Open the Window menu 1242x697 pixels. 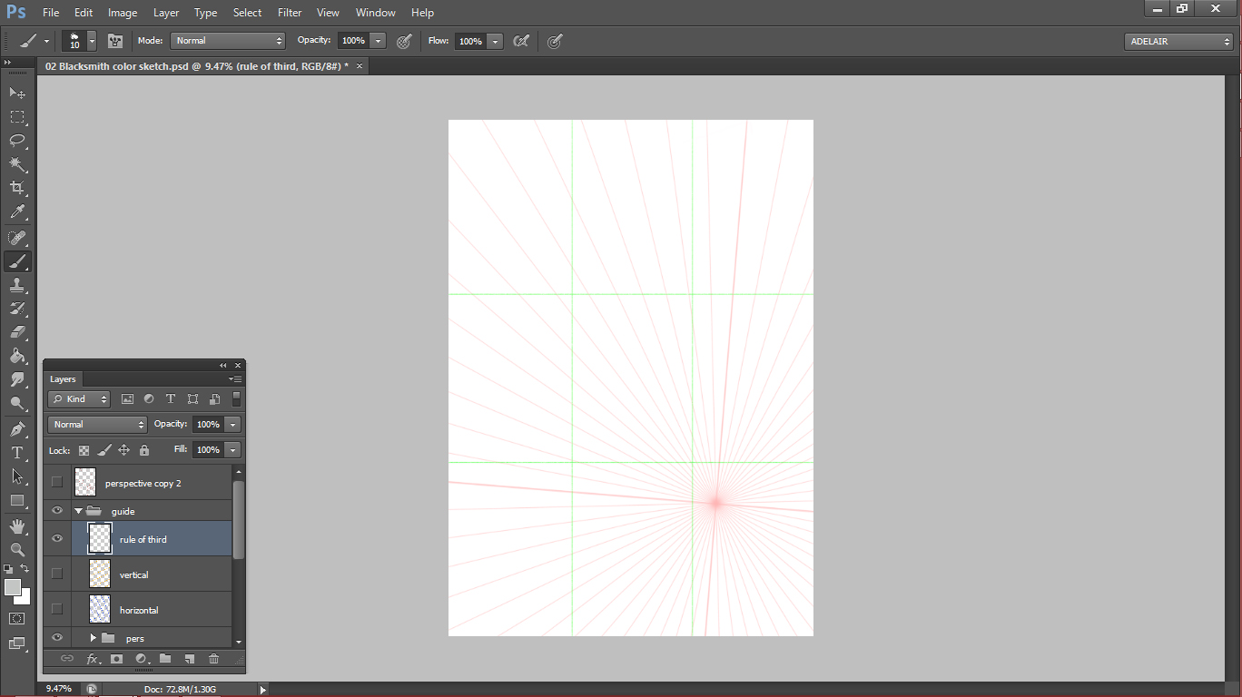[375, 13]
